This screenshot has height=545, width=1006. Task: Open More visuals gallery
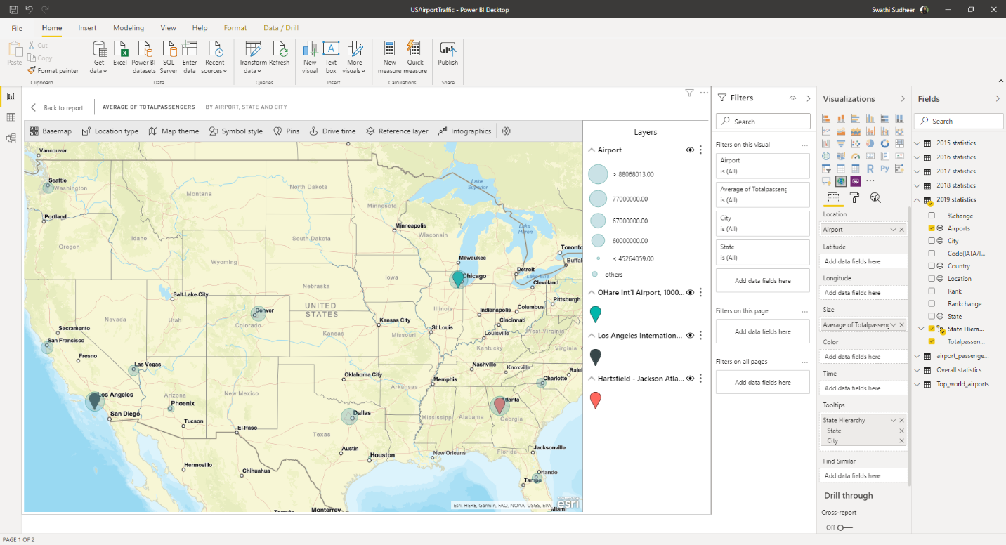355,57
